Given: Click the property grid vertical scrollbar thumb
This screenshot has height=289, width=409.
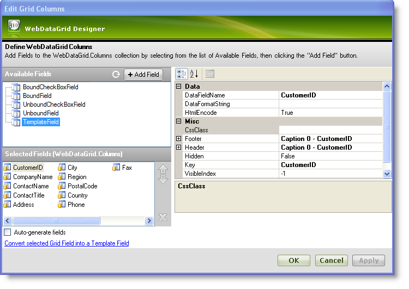Looking at the screenshot, I should [x=387, y=126].
